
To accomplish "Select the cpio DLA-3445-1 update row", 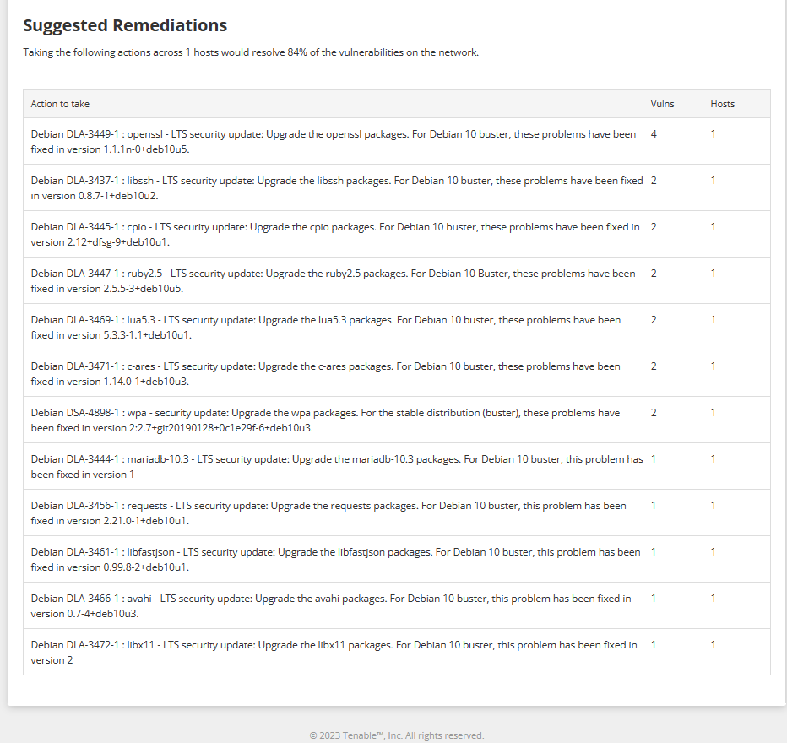I will tap(397, 234).
